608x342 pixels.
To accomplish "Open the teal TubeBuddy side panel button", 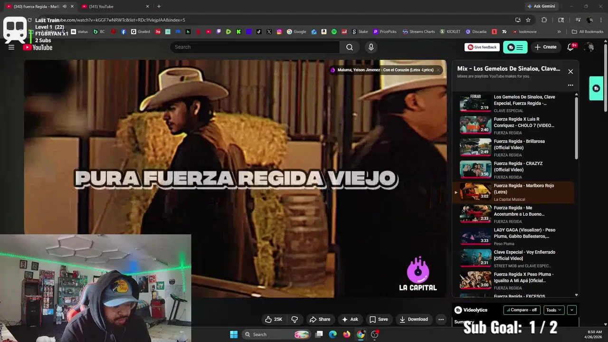I will coord(596,88).
